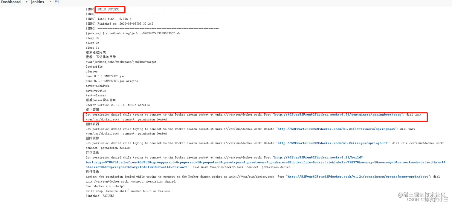This screenshot has width=452, height=204.
Task: Open the Delete containers/springboot URL link
Action: coord(336,129)
